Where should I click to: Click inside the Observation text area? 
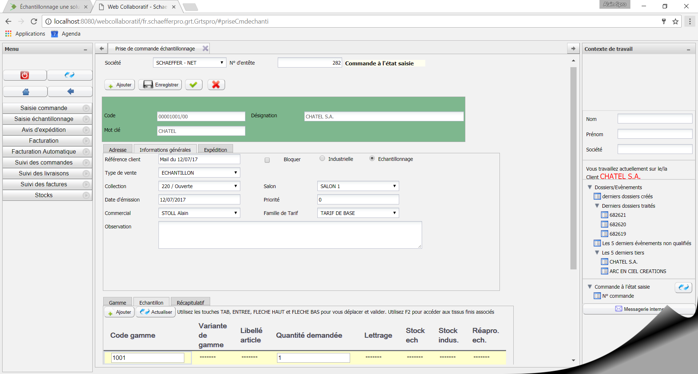click(x=290, y=235)
